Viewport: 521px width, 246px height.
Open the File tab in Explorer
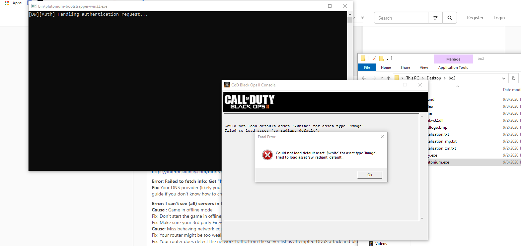point(367,67)
